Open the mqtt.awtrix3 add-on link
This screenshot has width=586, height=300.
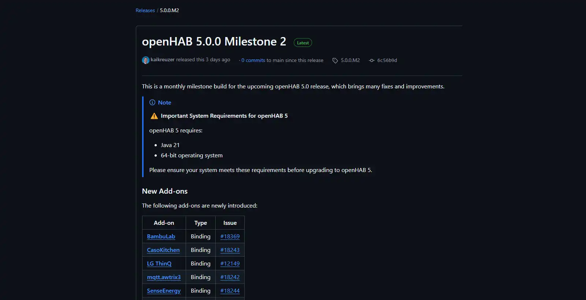point(164,277)
